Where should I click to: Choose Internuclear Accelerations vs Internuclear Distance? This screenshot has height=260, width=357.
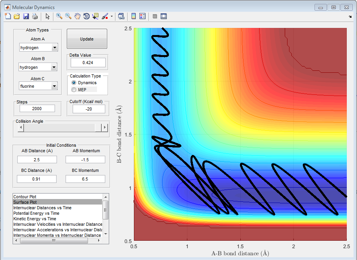pos(57,230)
